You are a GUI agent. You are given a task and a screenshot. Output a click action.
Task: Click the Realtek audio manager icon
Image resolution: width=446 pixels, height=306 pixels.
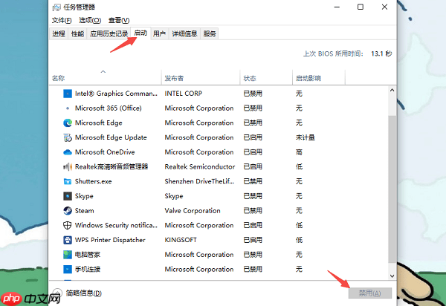pos(68,167)
